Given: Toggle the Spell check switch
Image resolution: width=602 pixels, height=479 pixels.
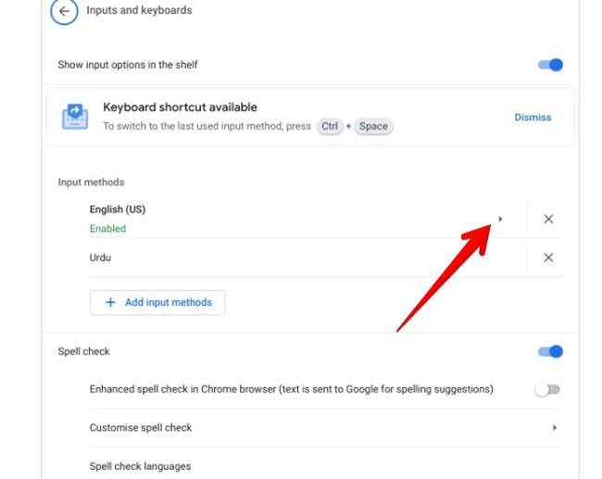Looking at the screenshot, I should [x=550, y=351].
